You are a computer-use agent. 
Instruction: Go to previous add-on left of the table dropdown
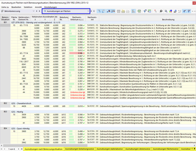pyautogui.click(x=37, y=11)
